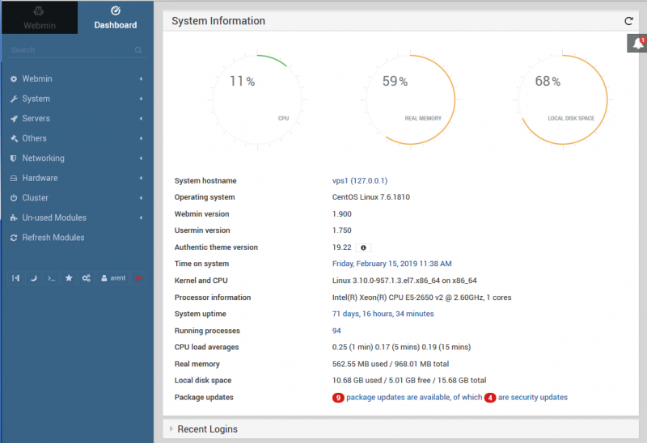Screen dimensions: 647x443
Task: Click the arrow beside Cluster category
Action: pos(141,197)
